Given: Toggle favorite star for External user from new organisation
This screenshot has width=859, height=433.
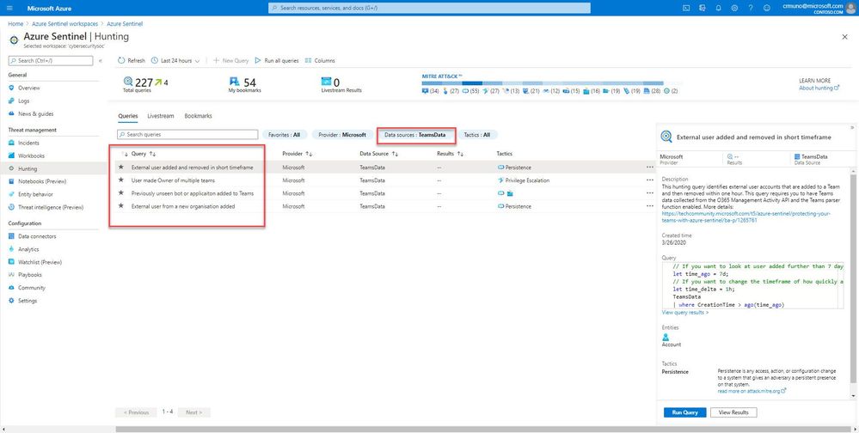Looking at the screenshot, I should 121,206.
